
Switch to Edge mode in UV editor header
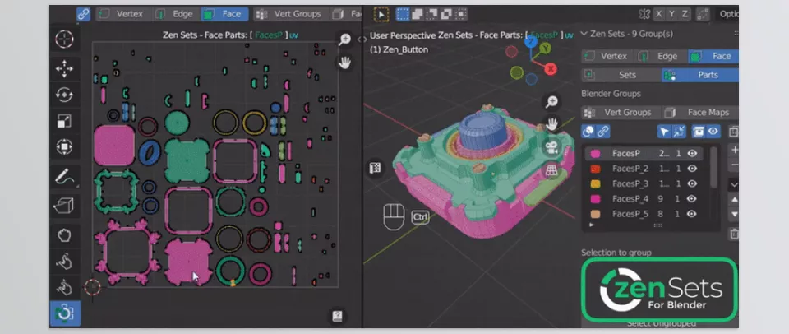(176, 14)
